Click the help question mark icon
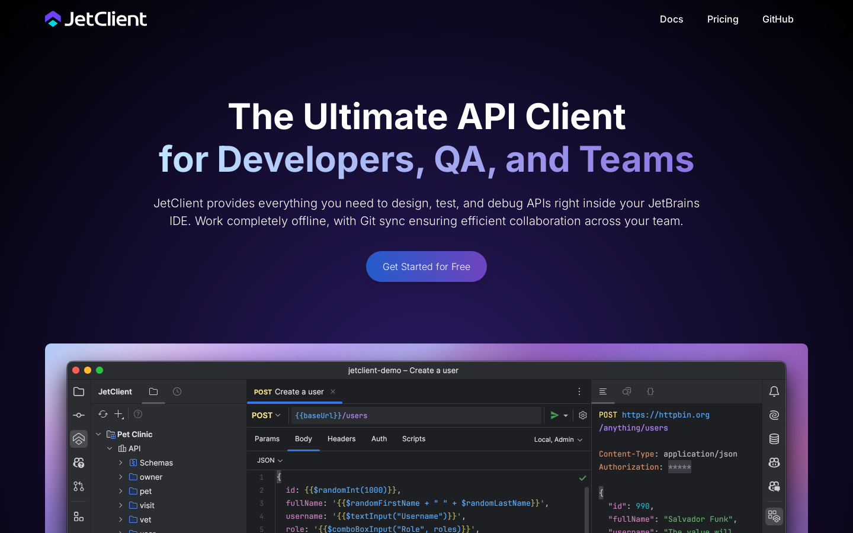Screen dimensions: 853x533 [138, 414]
